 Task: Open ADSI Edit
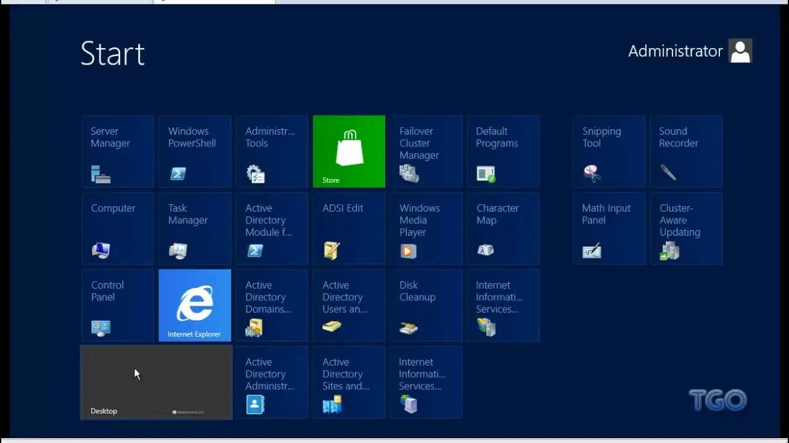[348, 228]
